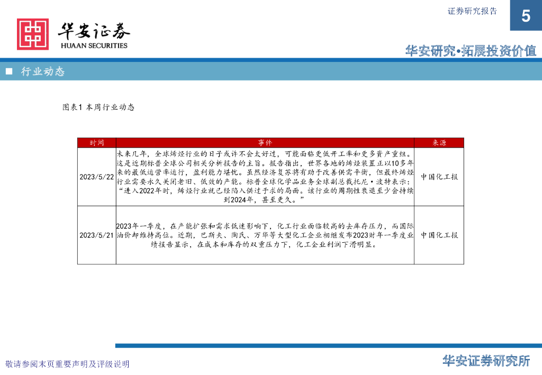Click the event text starting 2023年一季度，在产能扩张
Image resolution: width=542 pixels, height=375 pixels.
click(265, 235)
